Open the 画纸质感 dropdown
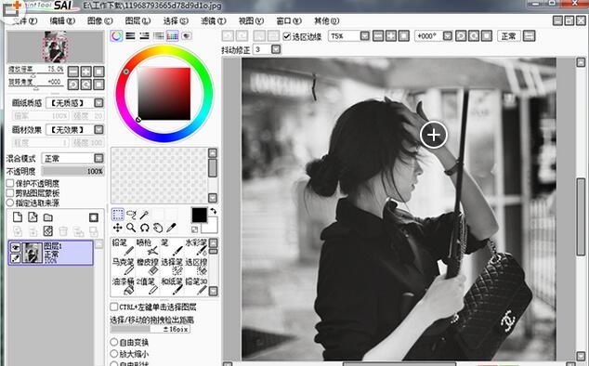The height and width of the screenshot is (366, 589). tap(98, 102)
